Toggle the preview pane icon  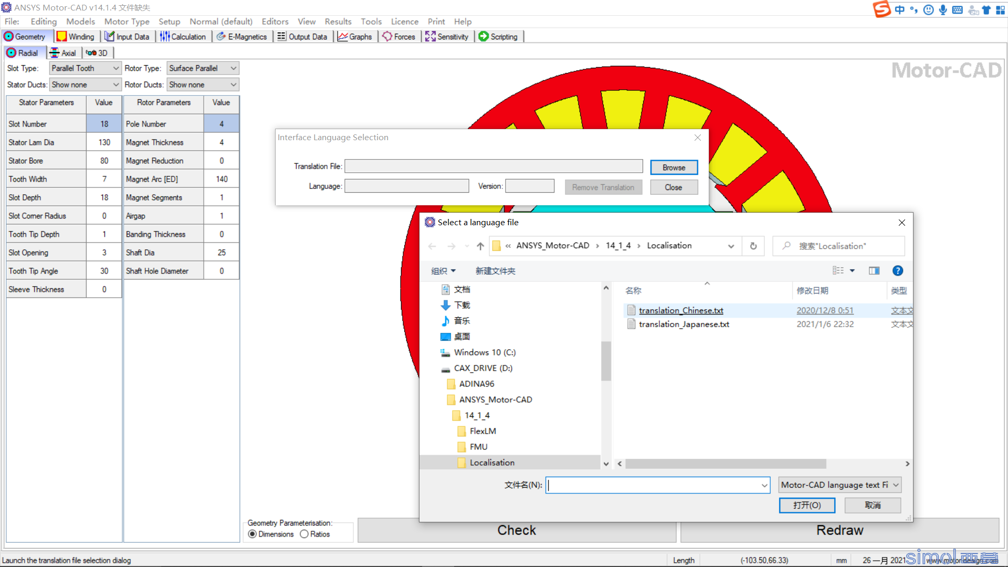pos(874,271)
